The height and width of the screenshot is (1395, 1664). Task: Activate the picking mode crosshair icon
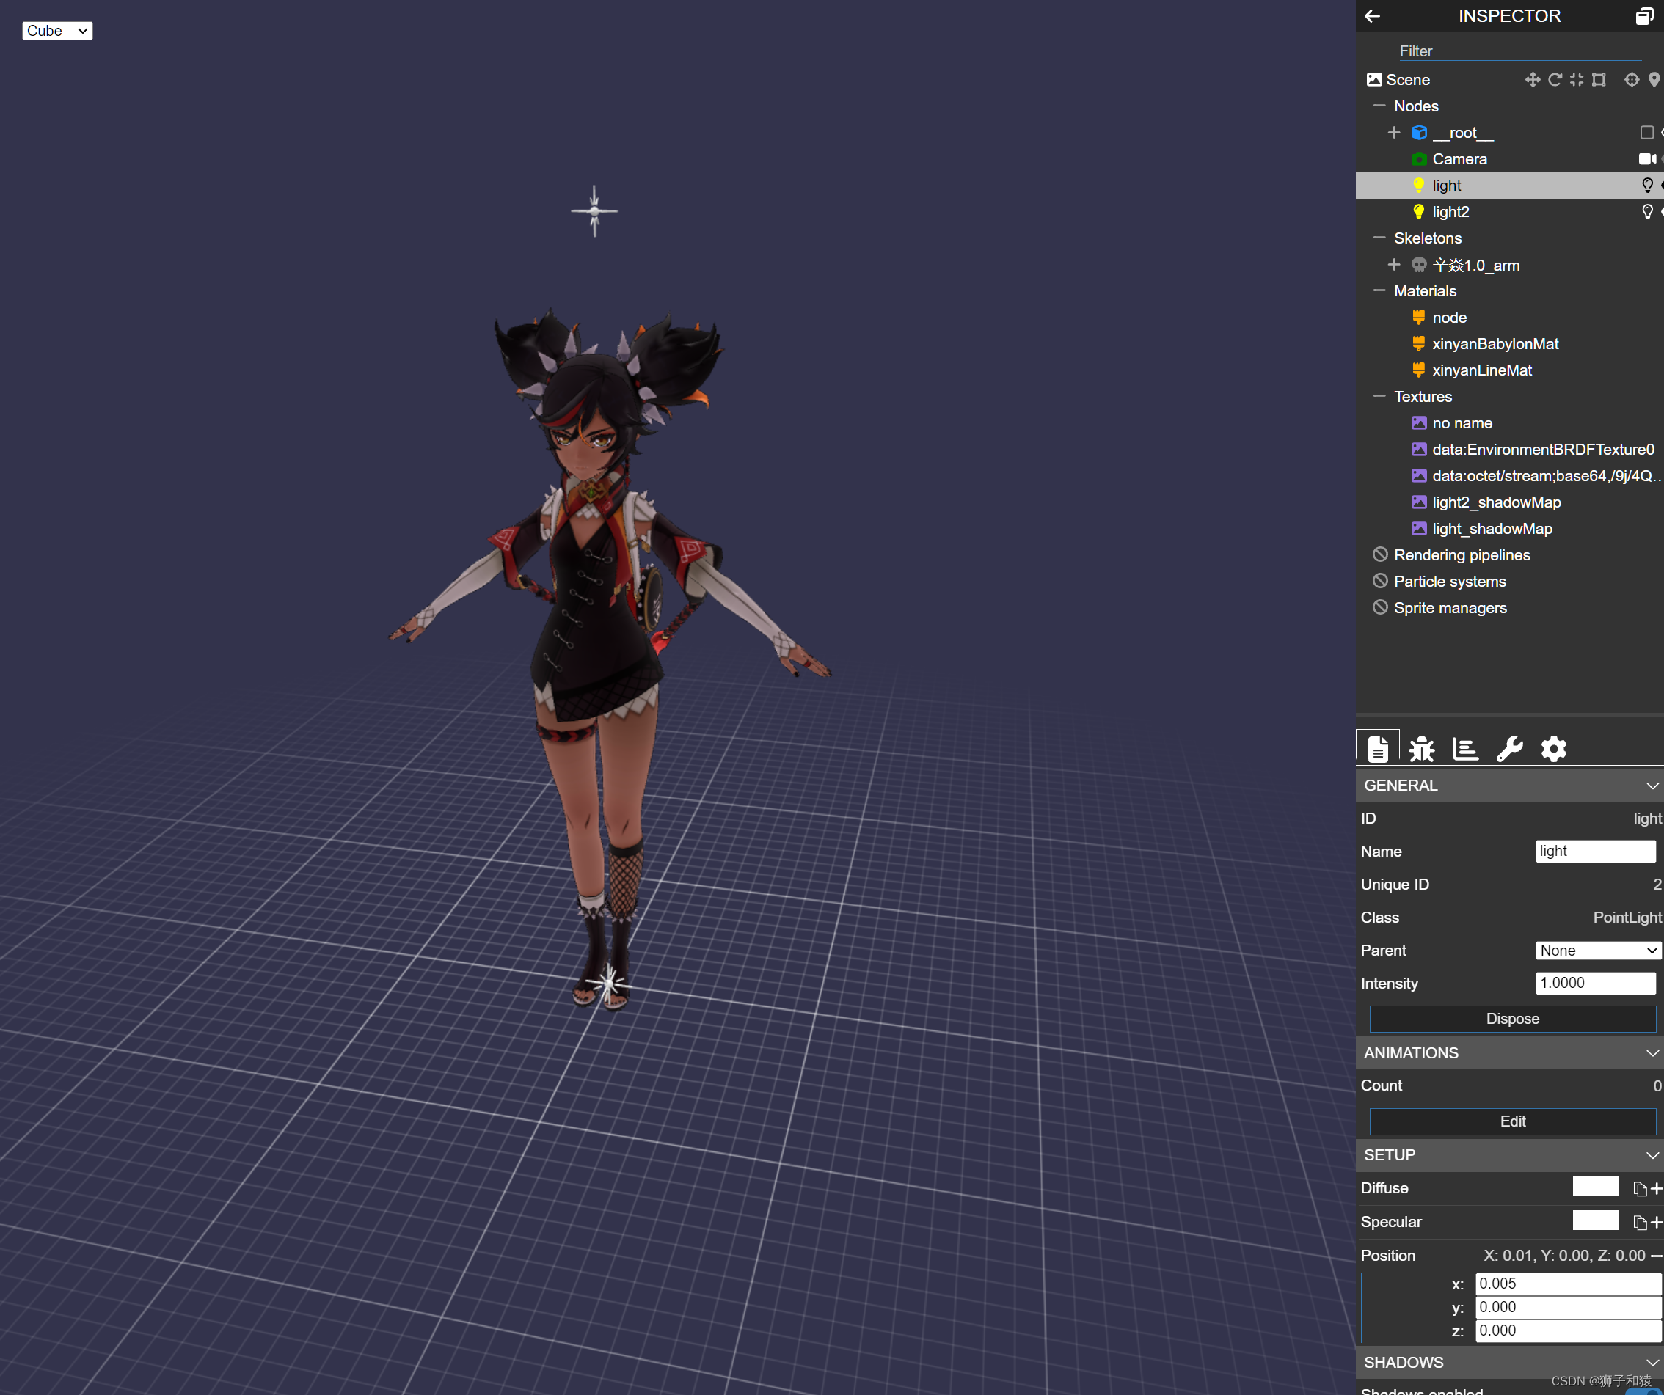coord(1632,79)
